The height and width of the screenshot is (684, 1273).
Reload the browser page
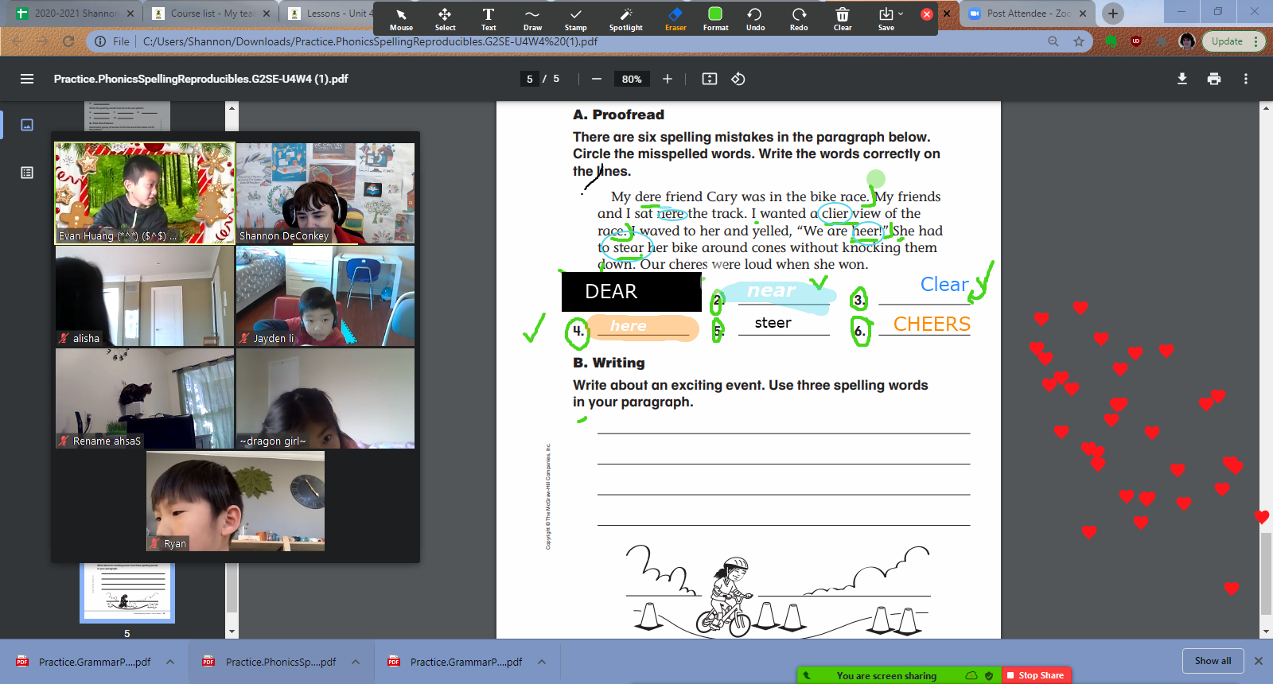coord(68,41)
